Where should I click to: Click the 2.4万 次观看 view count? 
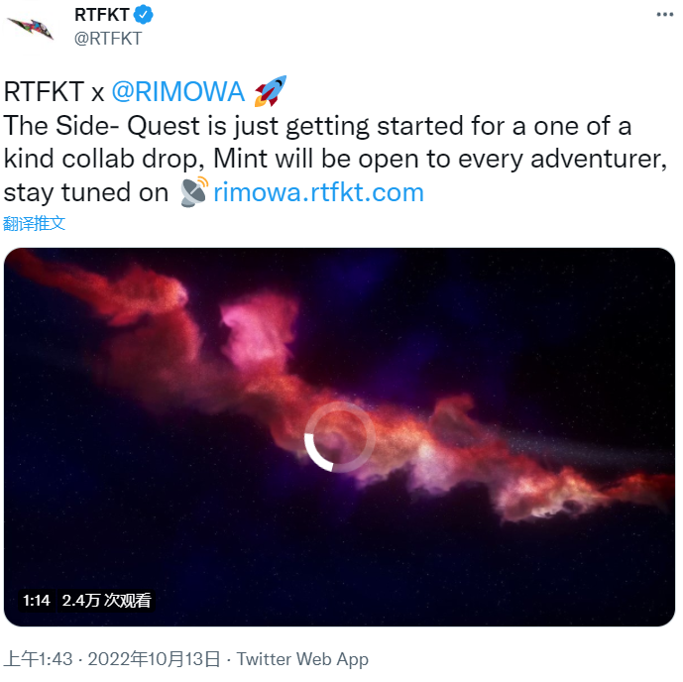[x=106, y=600]
